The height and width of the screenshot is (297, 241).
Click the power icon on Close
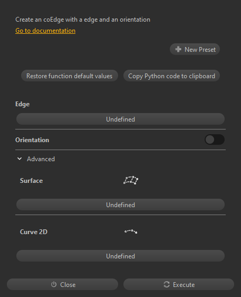54,284
